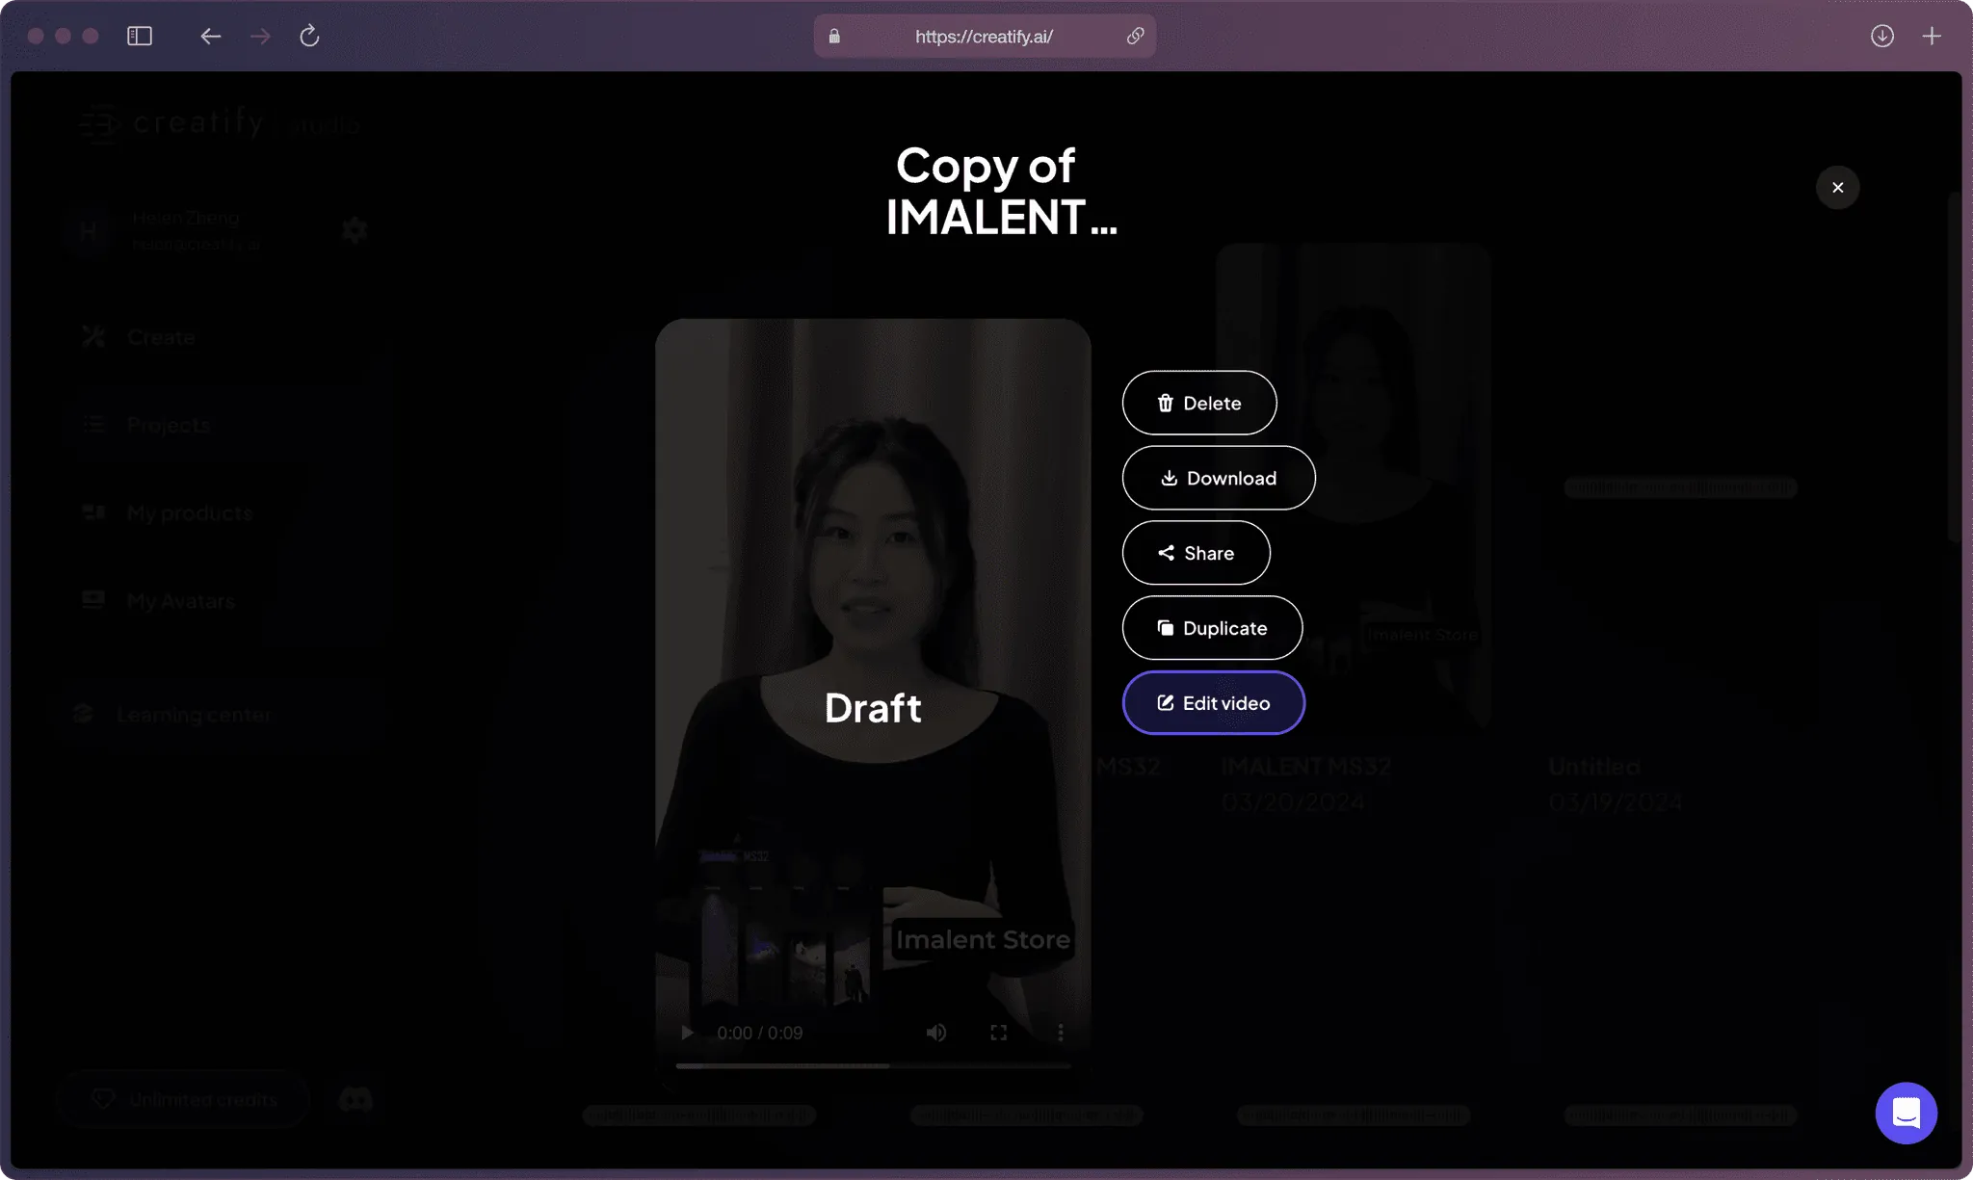Image resolution: width=1973 pixels, height=1180 pixels.
Task: Select the Untitled project dated 03/19/2024
Action: tap(1616, 783)
